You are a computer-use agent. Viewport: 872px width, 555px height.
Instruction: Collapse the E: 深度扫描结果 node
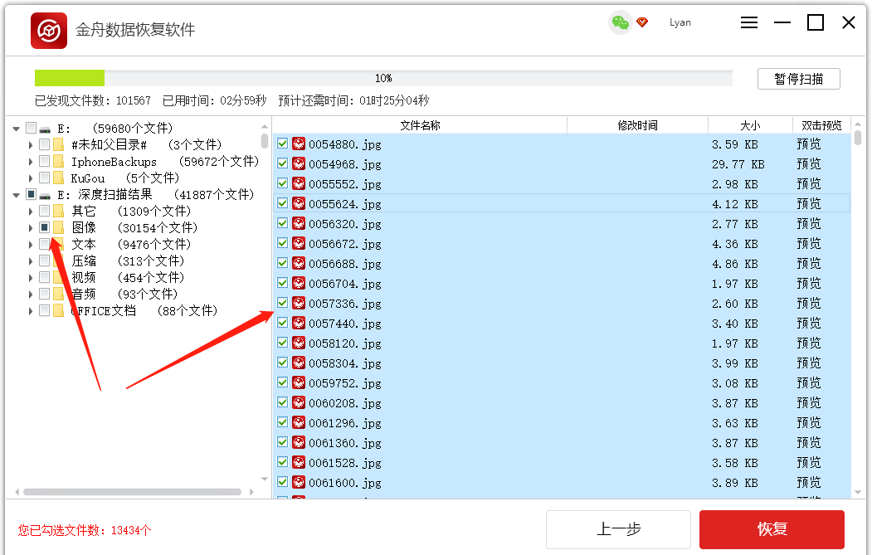pyautogui.click(x=16, y=195)
